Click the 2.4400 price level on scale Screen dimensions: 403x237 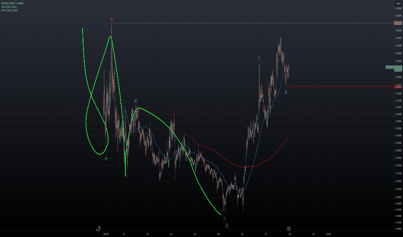(x=398, y=229)
